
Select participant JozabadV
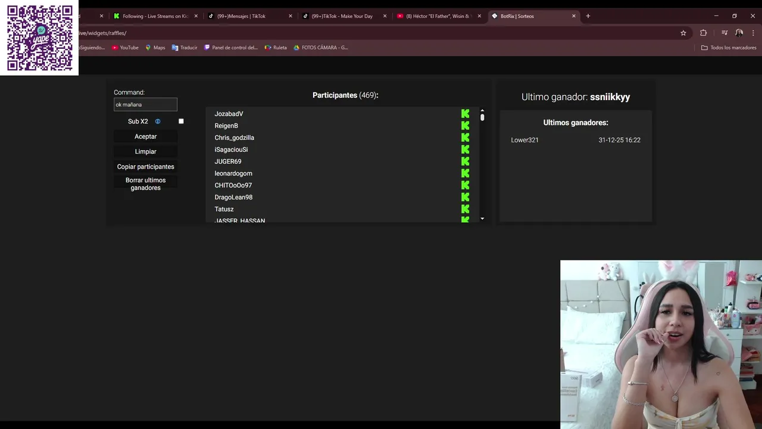229,114
